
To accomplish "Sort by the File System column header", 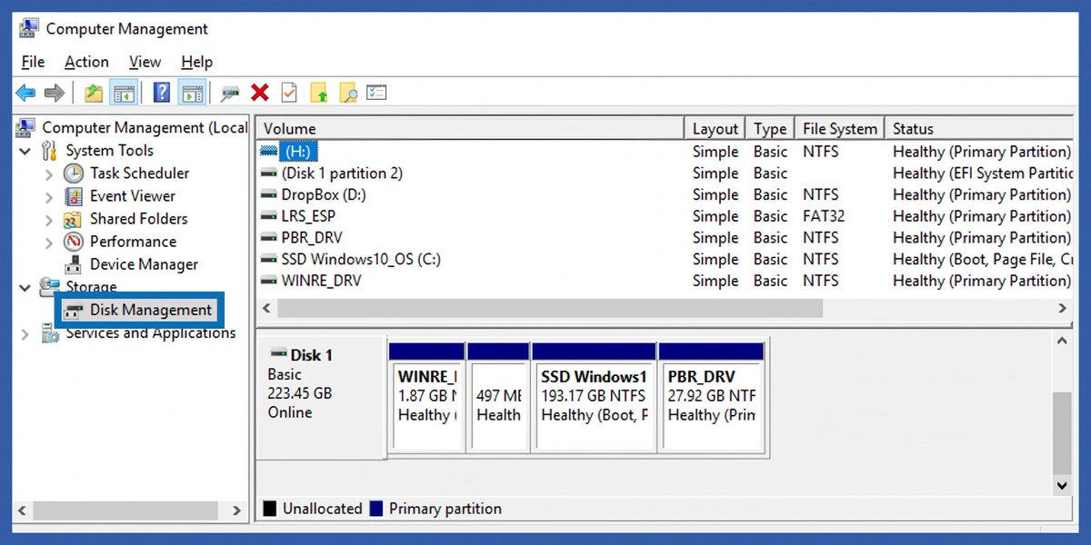I will [x=839, y=128].
